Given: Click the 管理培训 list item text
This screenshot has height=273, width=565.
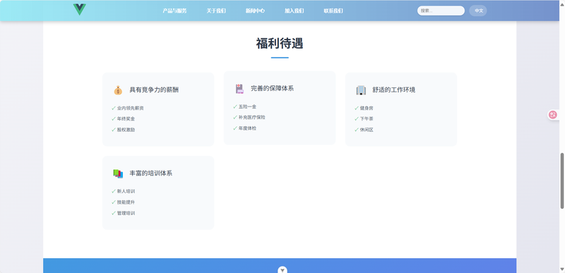Looking at the screenshot, I should 126,213.
